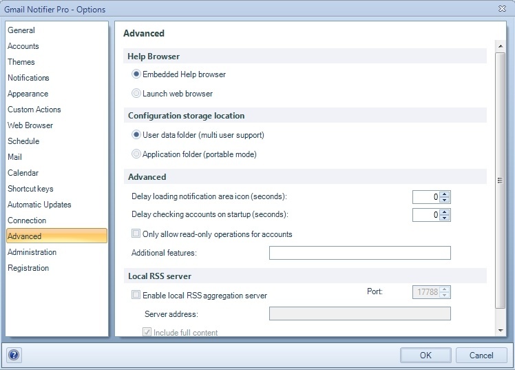Decrease notification area icon delay
The width and height of the screenshot is (515, 370).
tap(444, 200)
